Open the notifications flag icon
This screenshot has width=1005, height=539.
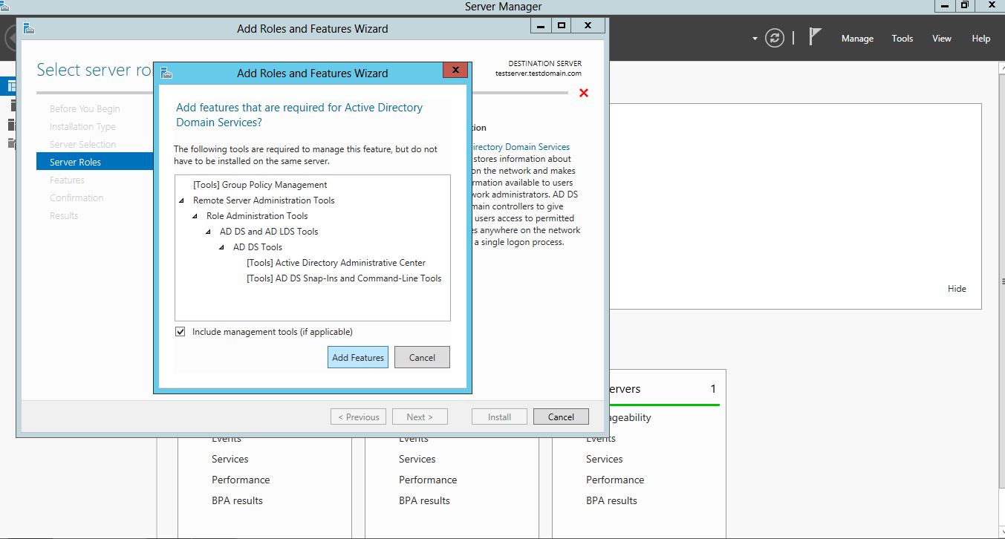coord(815,37)
